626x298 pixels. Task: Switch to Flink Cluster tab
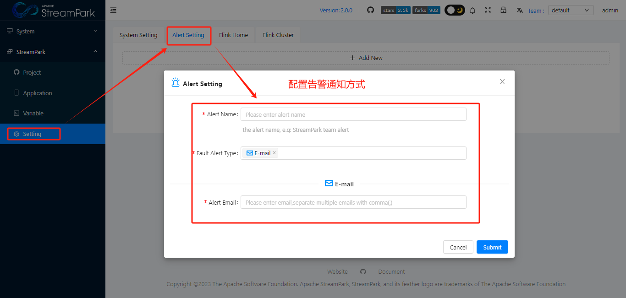click(278, 35)
